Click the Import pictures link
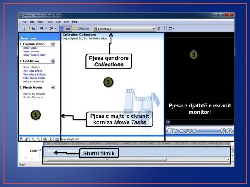250x187 pixels. coord(31,52)
